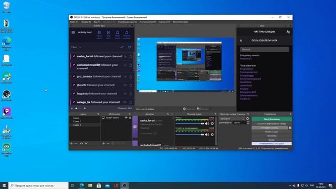Click Mute alerts bell icon
The width and height of the screenshot is (336, 189).
click(x=118, y=33)
